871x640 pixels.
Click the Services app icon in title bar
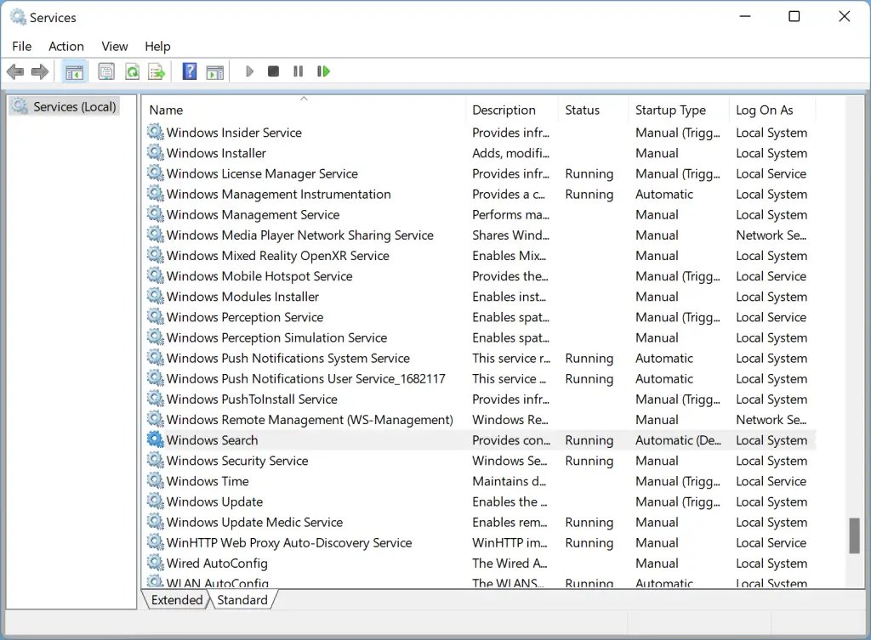coord(19,17)
